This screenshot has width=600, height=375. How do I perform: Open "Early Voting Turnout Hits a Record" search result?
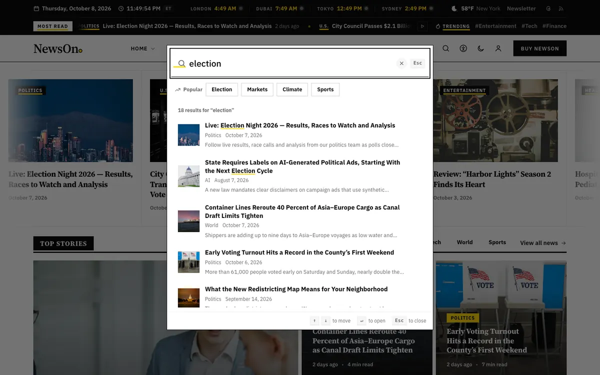[299, 252]
